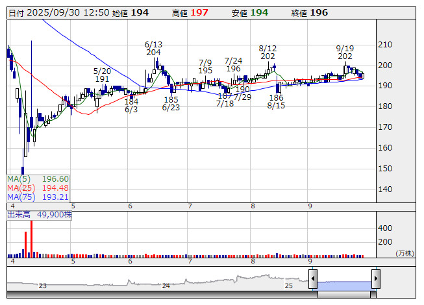Click the 8/12 high label 202
The height and width of the screenshot is (305, 424).
coord(268,56)
